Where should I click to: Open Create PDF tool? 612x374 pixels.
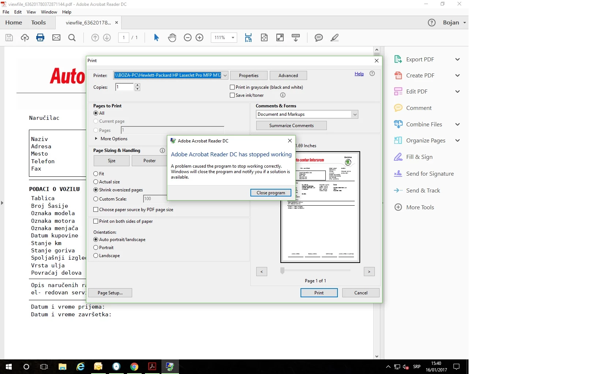pos(420,76)
